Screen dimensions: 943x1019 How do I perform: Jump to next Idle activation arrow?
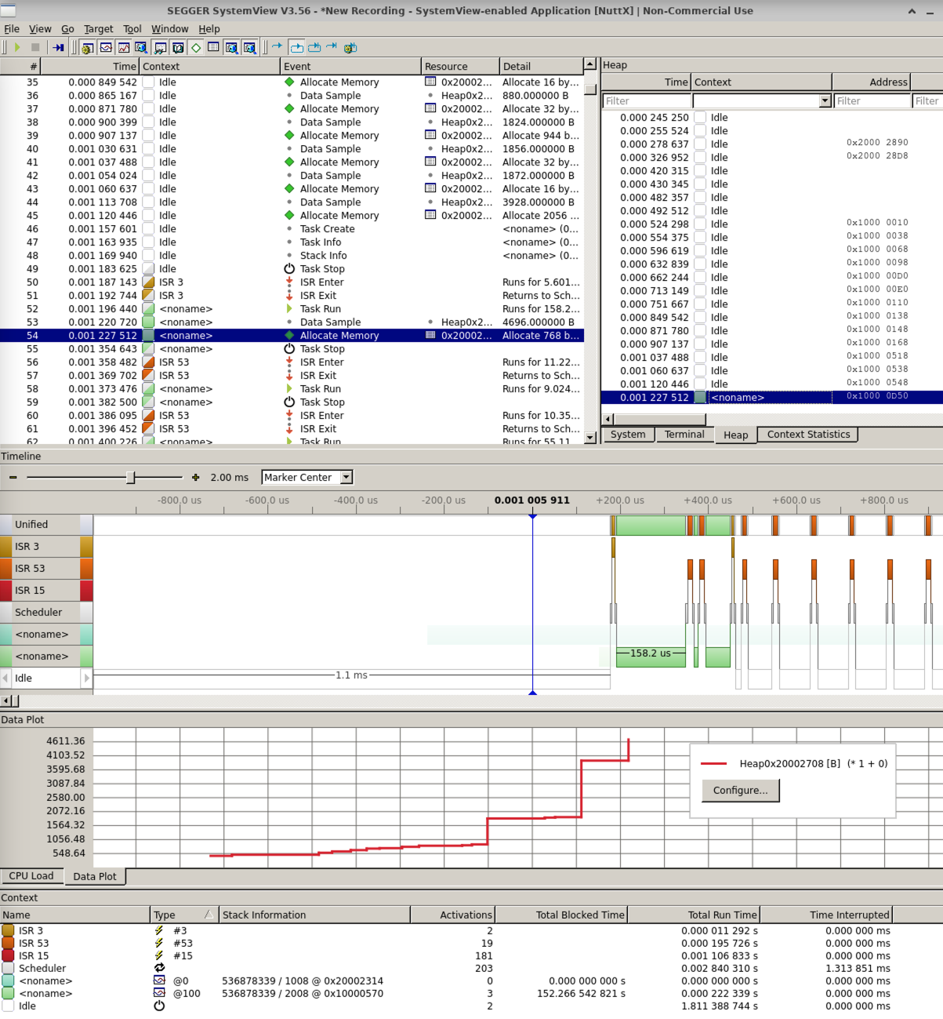click(86, 678)
